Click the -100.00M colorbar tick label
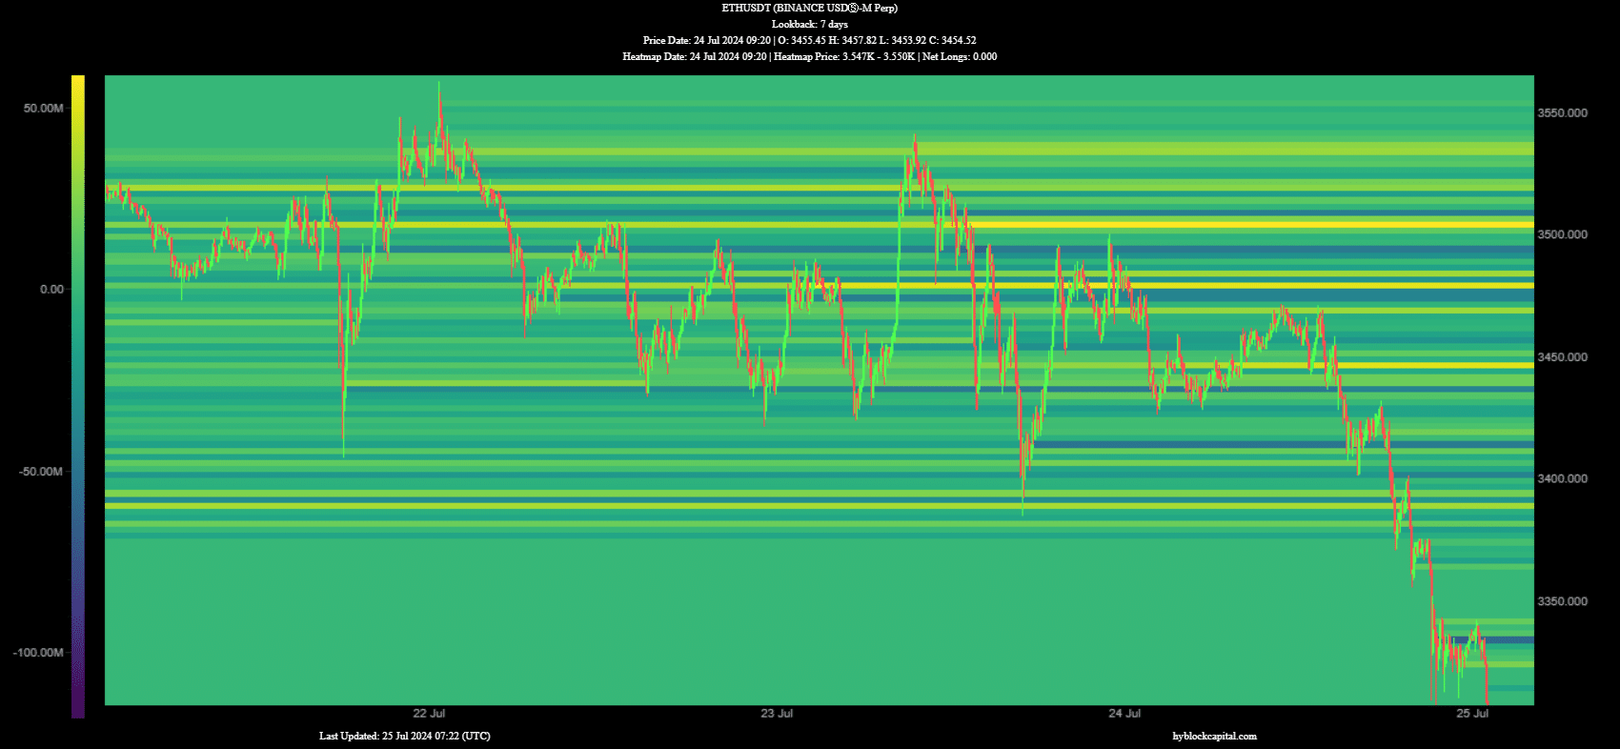 [39, 653]
